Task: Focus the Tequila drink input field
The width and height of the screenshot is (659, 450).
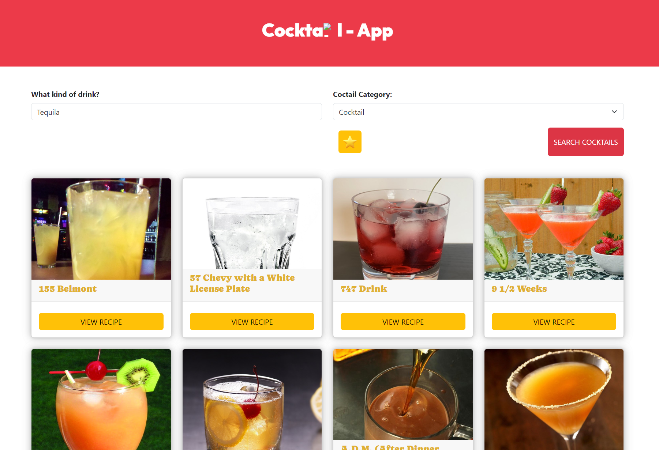Action: 176,112
